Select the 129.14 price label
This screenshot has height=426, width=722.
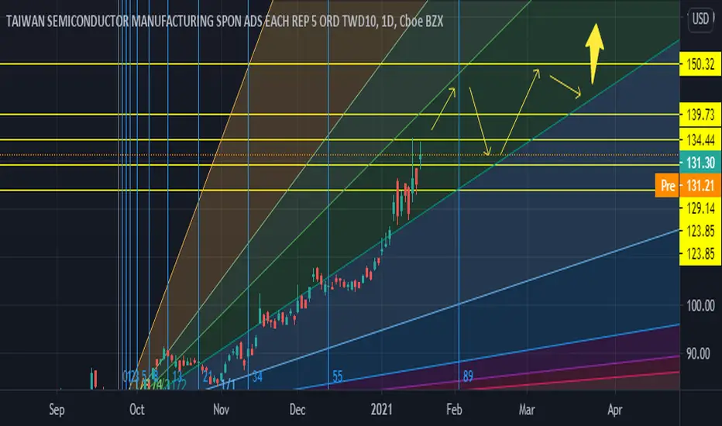coord(700,208)
